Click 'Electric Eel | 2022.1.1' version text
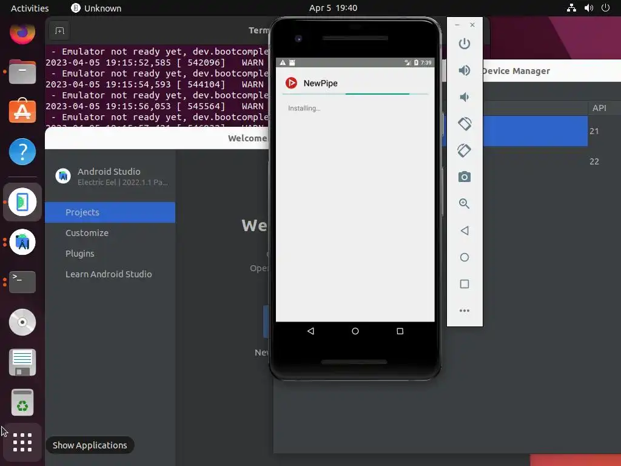 coord(123,182)
